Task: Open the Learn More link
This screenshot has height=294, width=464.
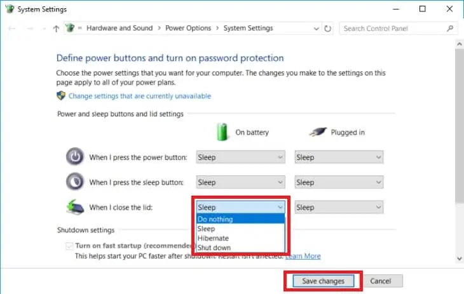Action: click(x=303, y=256)
